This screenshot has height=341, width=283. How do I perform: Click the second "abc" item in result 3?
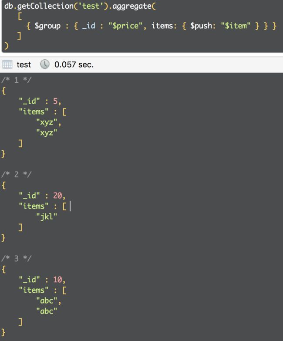pyautogui.click(x=47, y=311)
